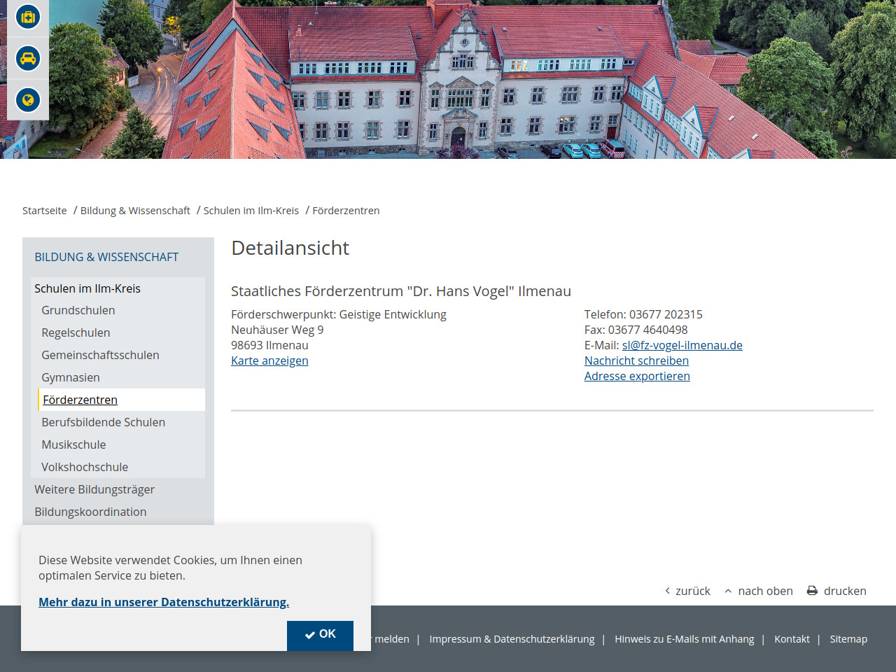The image size is (896, 672).
Task: Open Berufsbildende Schulen in sidebar
Action: tap(103, 422)
